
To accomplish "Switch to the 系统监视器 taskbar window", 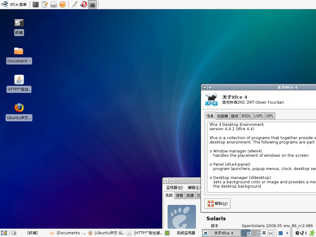I will 183,233.
